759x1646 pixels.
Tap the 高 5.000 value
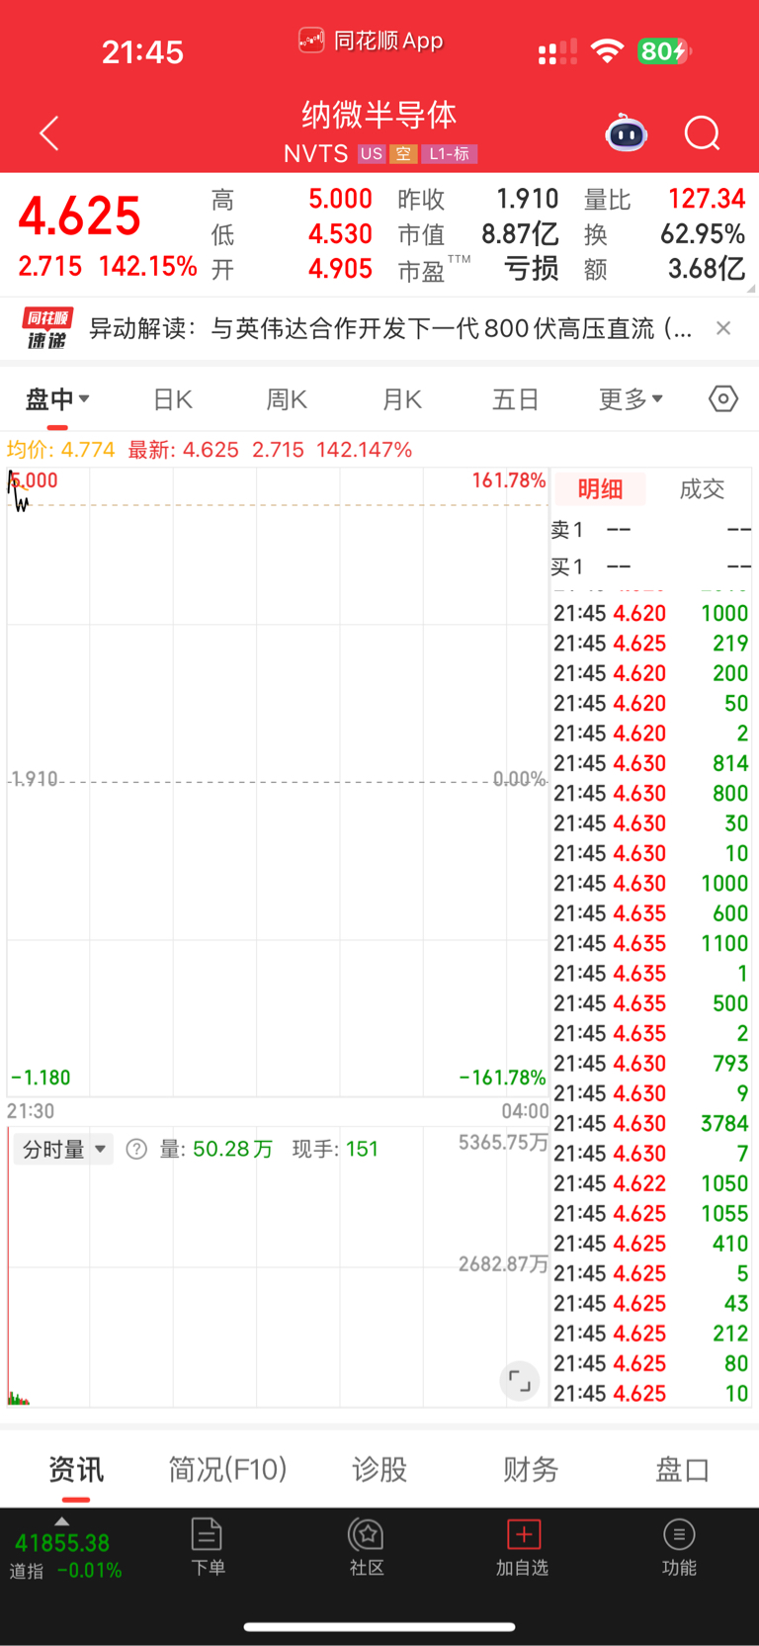click(x=340, y=199)
